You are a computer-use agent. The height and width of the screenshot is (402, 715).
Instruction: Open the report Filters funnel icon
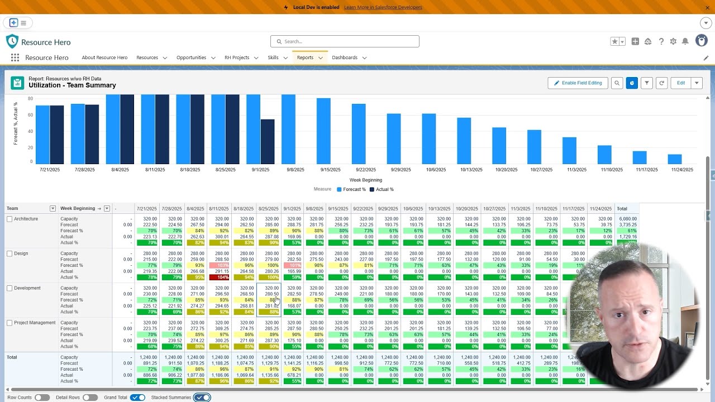click(647, 83)
